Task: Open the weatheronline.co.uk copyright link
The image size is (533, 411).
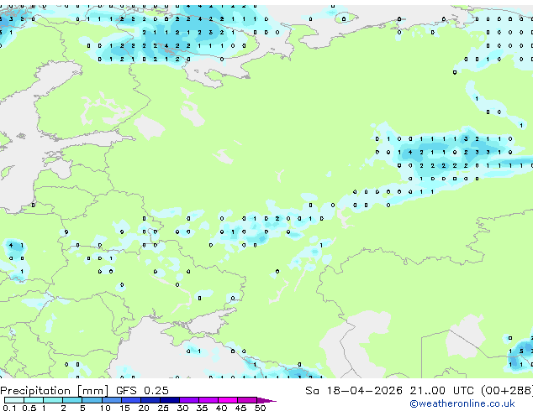Action: tap(462, 403)
